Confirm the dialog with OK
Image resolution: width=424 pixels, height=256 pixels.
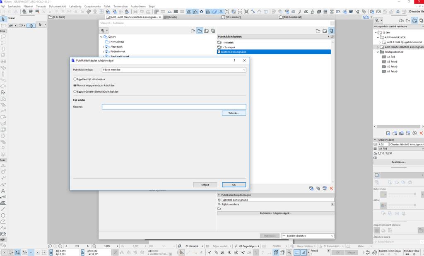[234, 185]
